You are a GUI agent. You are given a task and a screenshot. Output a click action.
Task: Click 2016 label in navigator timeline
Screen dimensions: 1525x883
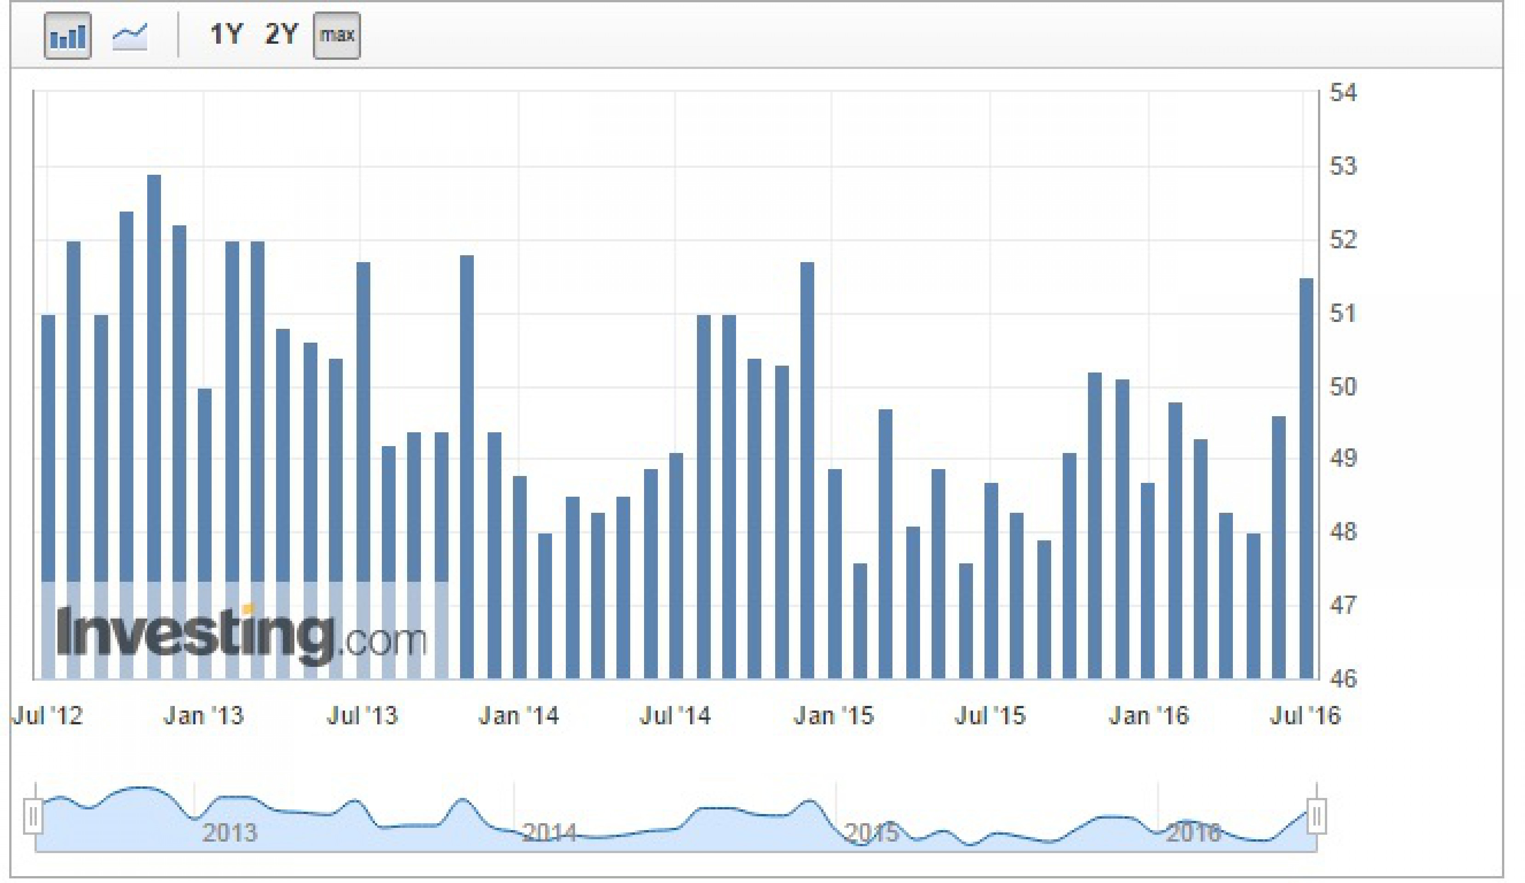(1193, 833)
